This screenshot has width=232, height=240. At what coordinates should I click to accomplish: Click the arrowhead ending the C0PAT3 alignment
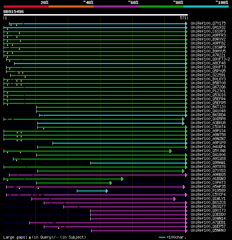(111, 183)
